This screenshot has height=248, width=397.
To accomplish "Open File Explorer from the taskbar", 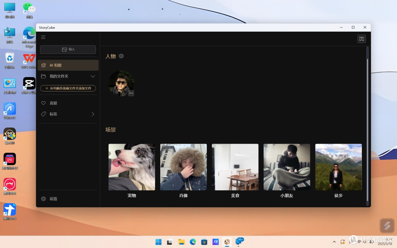I will 181,242.
